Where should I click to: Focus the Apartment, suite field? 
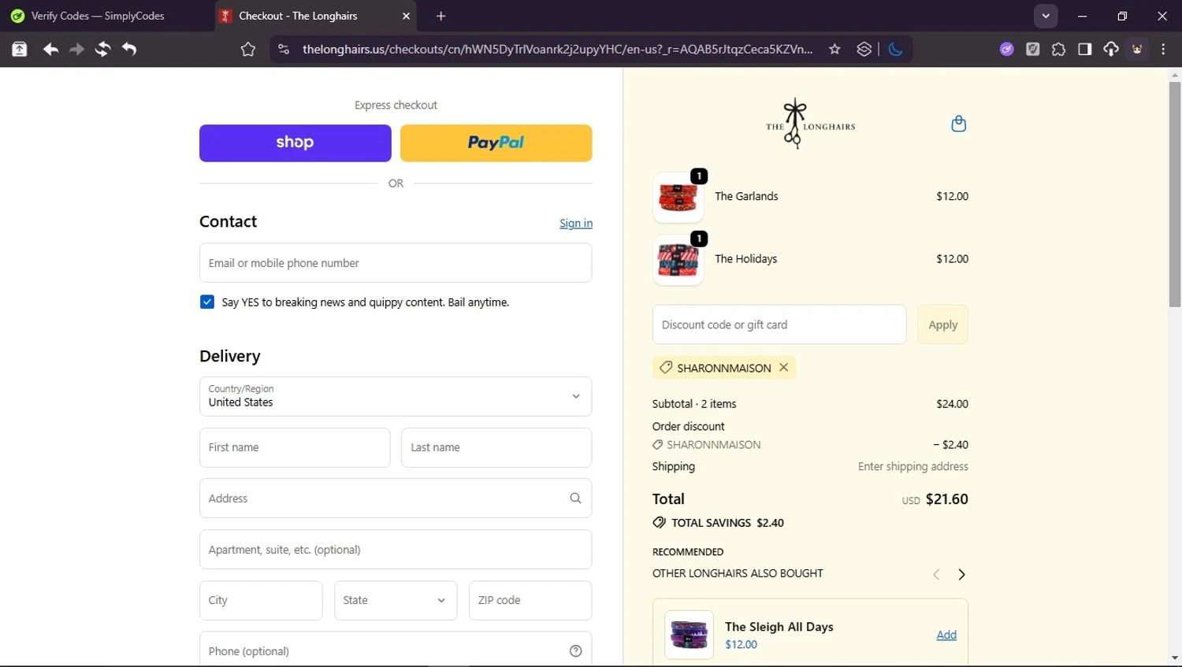tap(396, 550)
